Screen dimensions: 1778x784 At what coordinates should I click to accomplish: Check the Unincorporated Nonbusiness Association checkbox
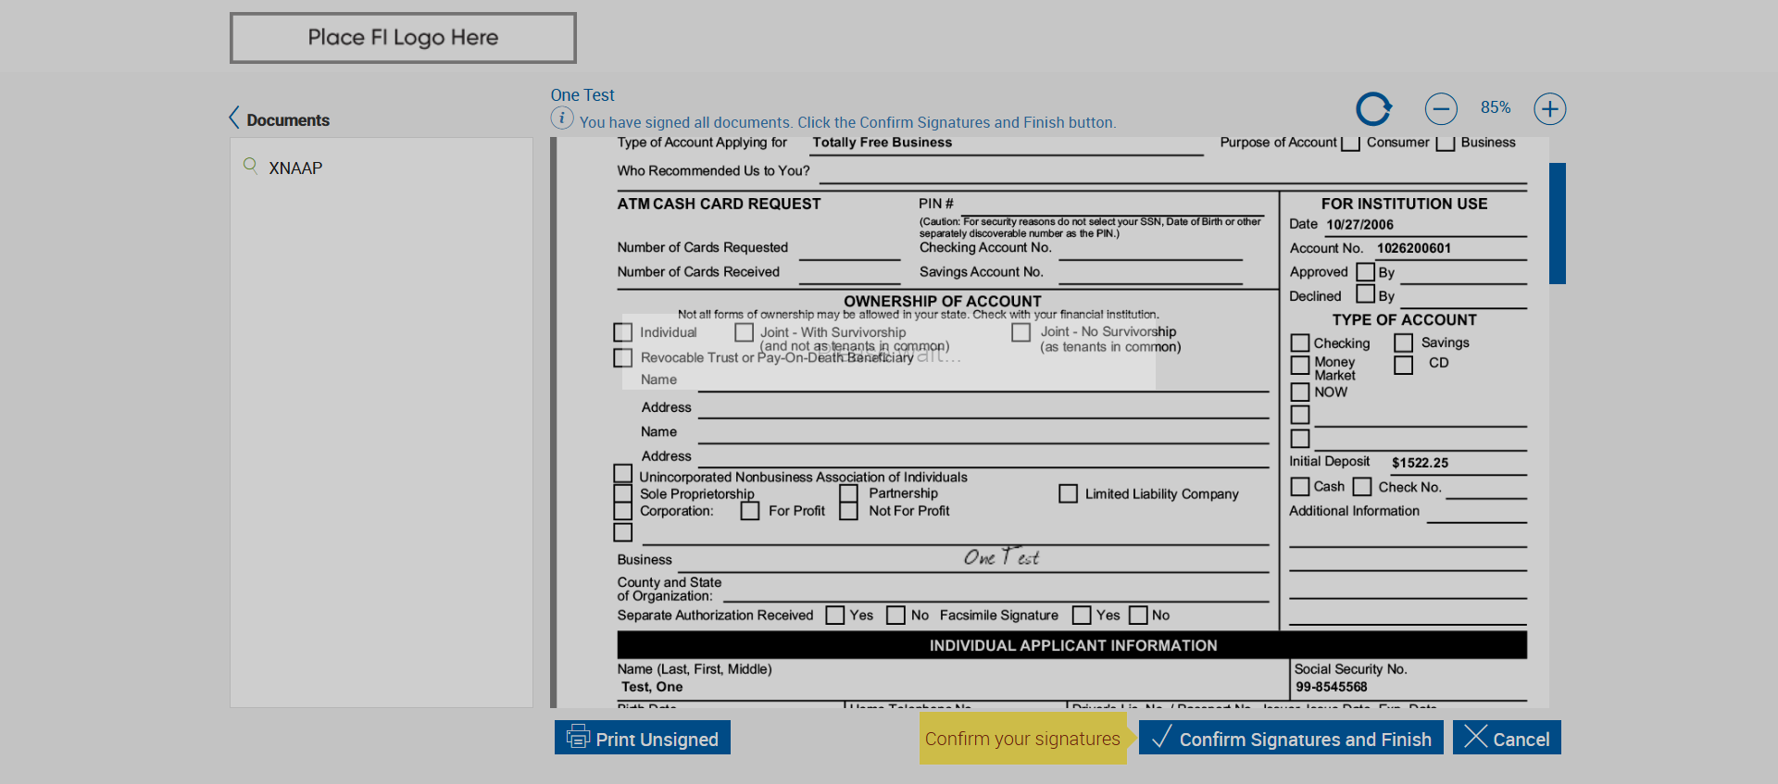623,473
